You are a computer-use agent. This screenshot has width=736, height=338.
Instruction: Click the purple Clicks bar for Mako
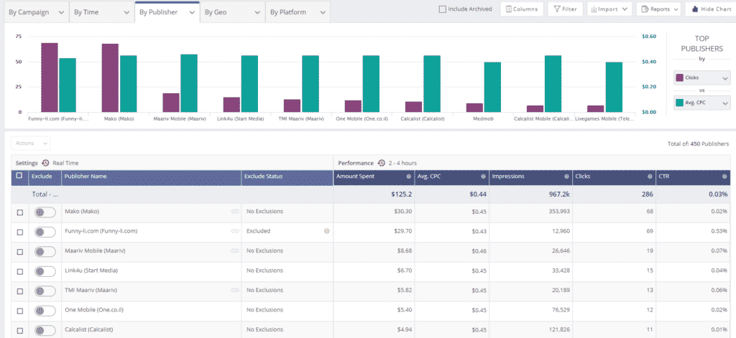click(110, 78)
